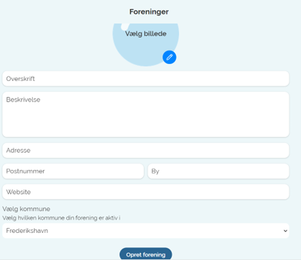
Task: Click the "Frederikshavn" selected value text
Action: tap(27, 230)
